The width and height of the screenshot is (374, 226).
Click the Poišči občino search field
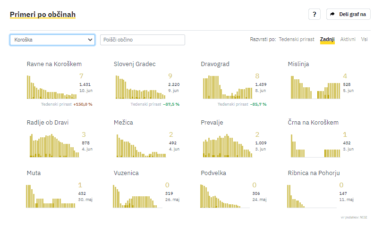(x=142, y=40)
